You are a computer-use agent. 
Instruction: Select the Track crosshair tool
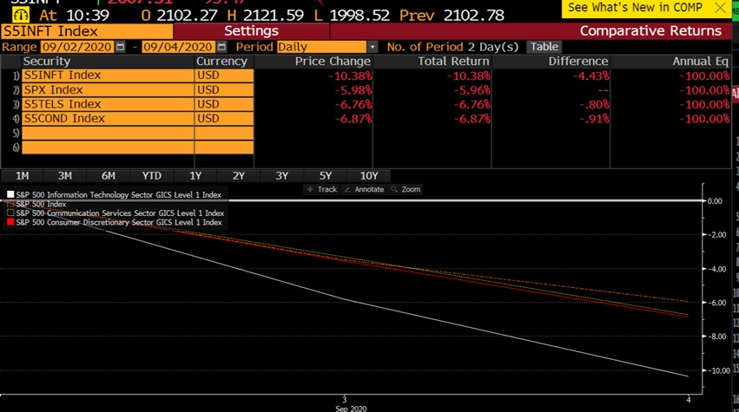(322, 189)
